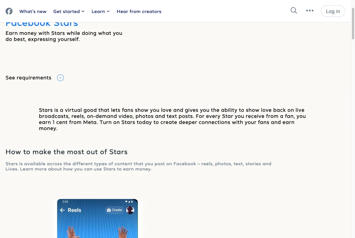The image size is (355, 238).
Task: Expand the Learn dropdown menu
Action: coord(101,12)
